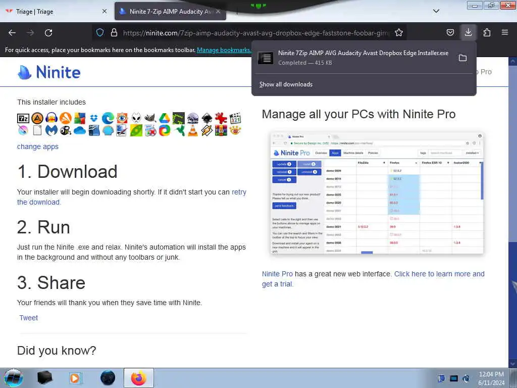Click the Microsoft Edge icon
Image resolution: width=517 pixels, height=388 pixels.
pyautogui.click(x=108, y=118)
